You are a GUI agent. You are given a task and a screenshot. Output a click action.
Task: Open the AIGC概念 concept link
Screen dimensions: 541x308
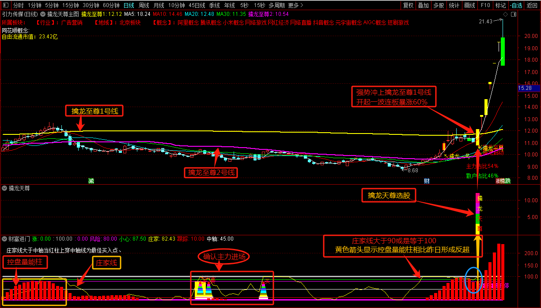coord(375,22)
